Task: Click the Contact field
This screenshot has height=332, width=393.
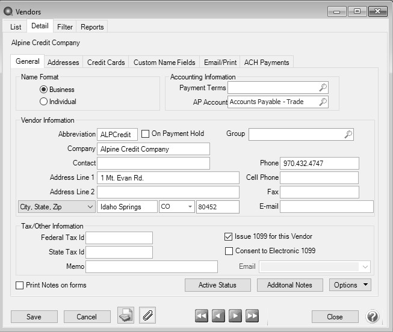Action: (153, 164)
